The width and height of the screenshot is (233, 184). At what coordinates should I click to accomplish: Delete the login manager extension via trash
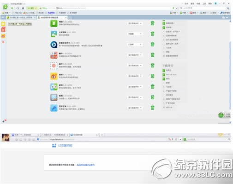pyautogui.click(x=152, y=107)
